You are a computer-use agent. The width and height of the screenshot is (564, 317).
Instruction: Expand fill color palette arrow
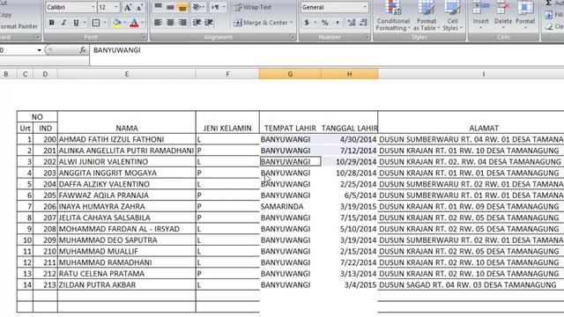tap(125, 23)
